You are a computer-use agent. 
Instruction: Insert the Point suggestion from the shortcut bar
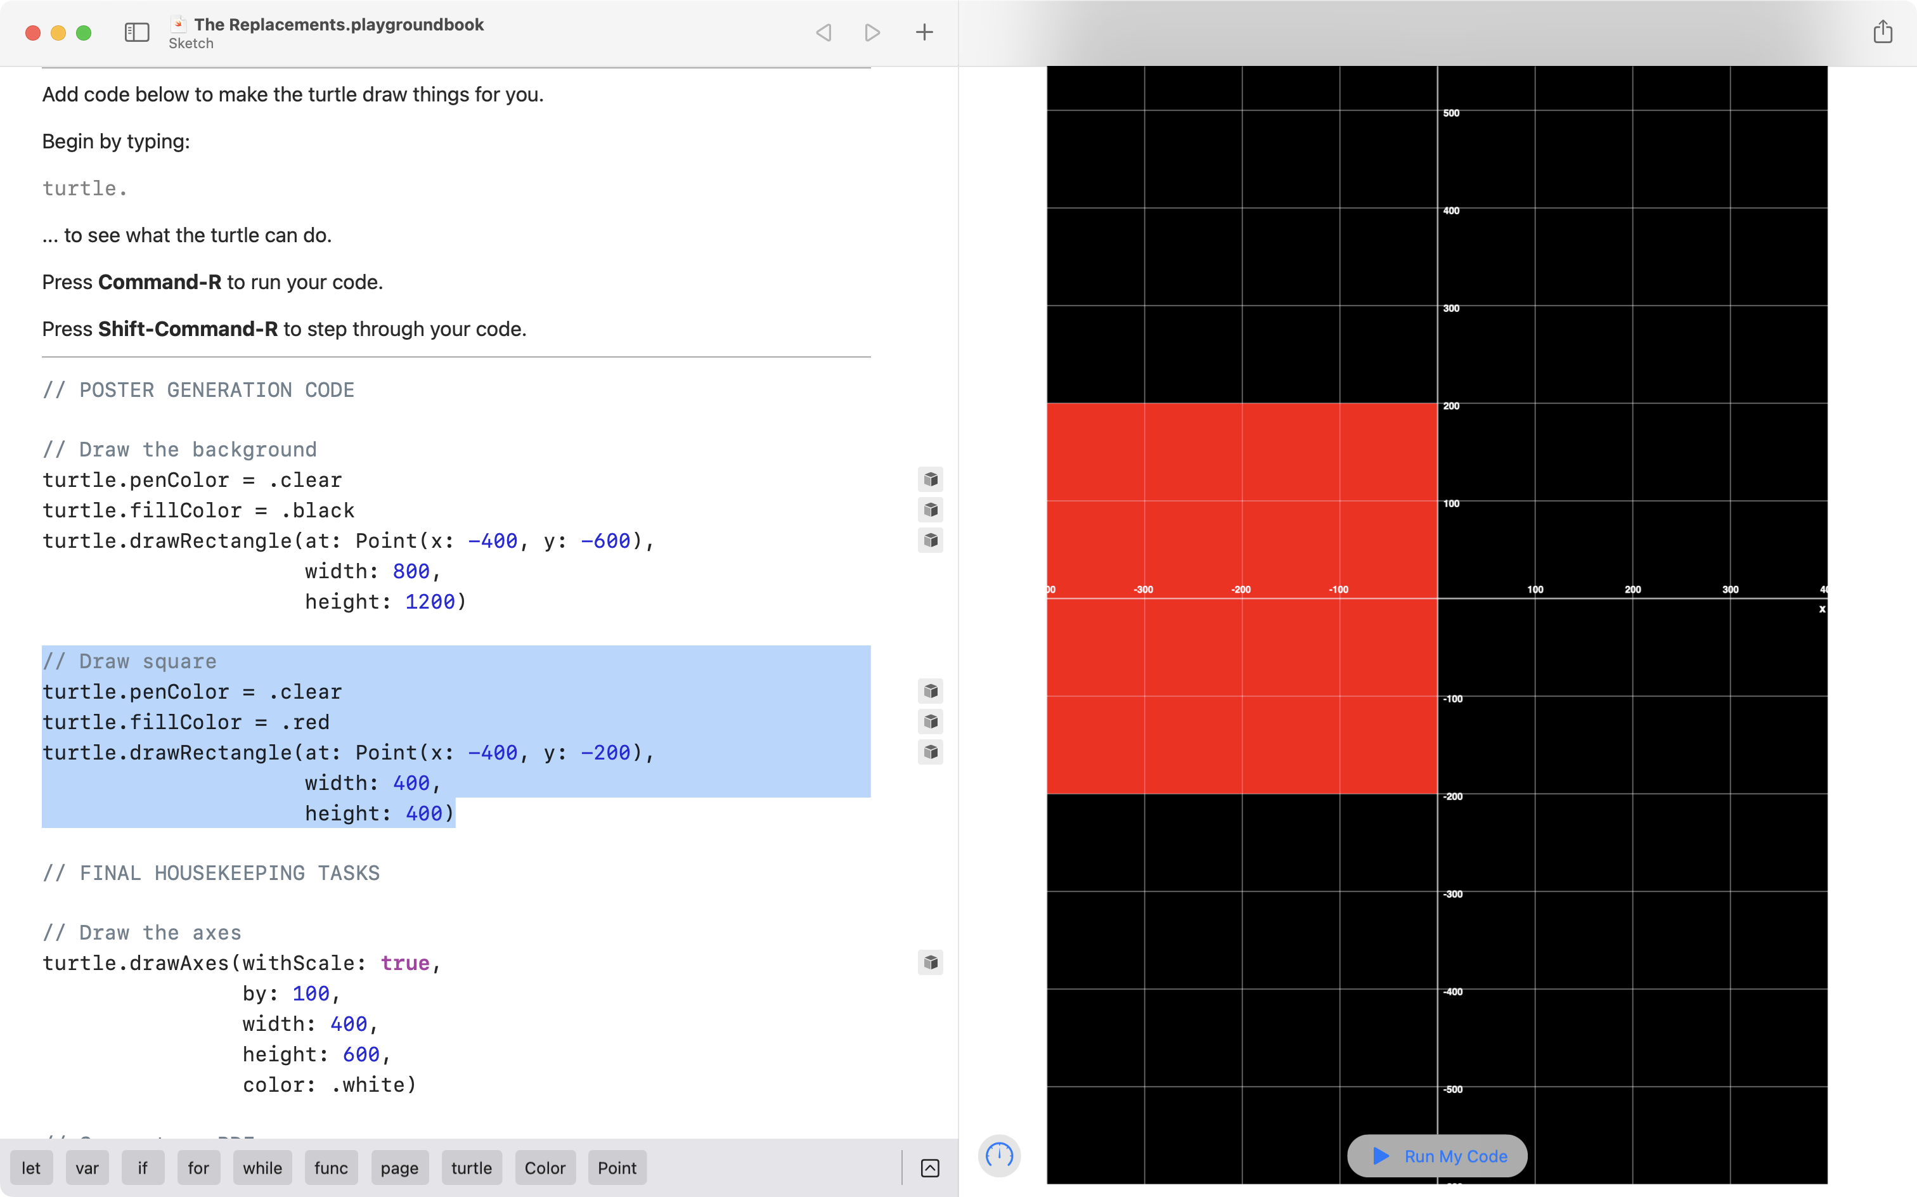(x=617, y=1168)
